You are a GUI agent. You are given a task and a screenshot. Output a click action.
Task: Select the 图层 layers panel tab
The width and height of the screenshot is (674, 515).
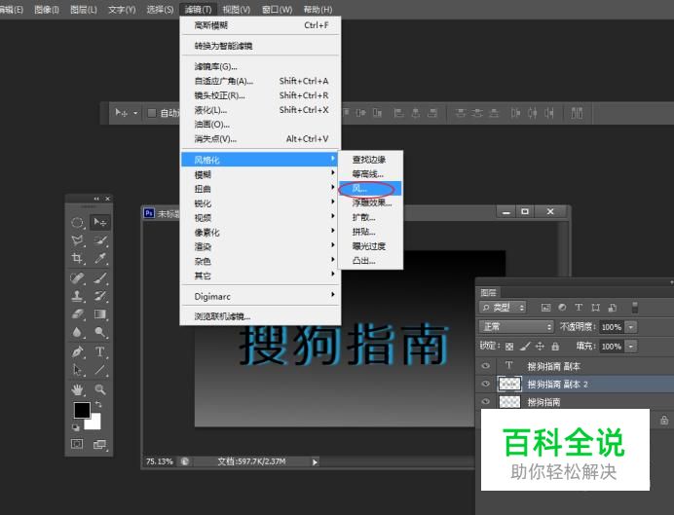point(488,292)
